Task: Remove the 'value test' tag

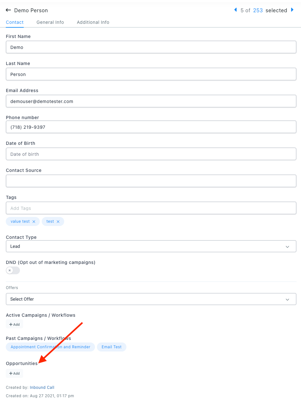Action: click(x=34, y=222)
